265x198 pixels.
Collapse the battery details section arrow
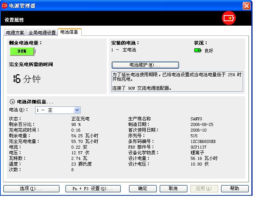tap(12, 102)
